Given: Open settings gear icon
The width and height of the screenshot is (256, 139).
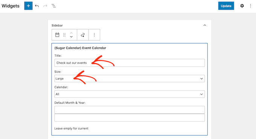Looking at the screenshot, I should click(x=242, y=6).
